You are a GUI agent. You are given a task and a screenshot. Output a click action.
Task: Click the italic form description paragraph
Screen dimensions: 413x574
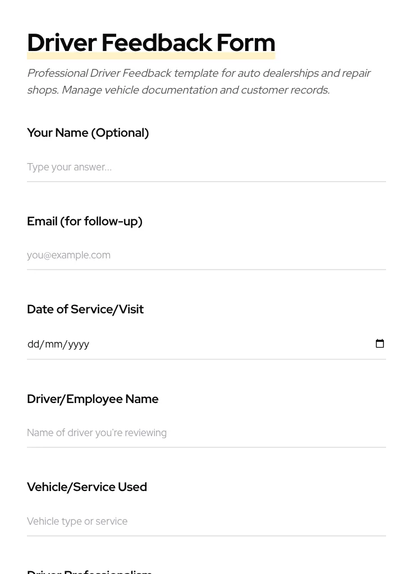[199, 82]
